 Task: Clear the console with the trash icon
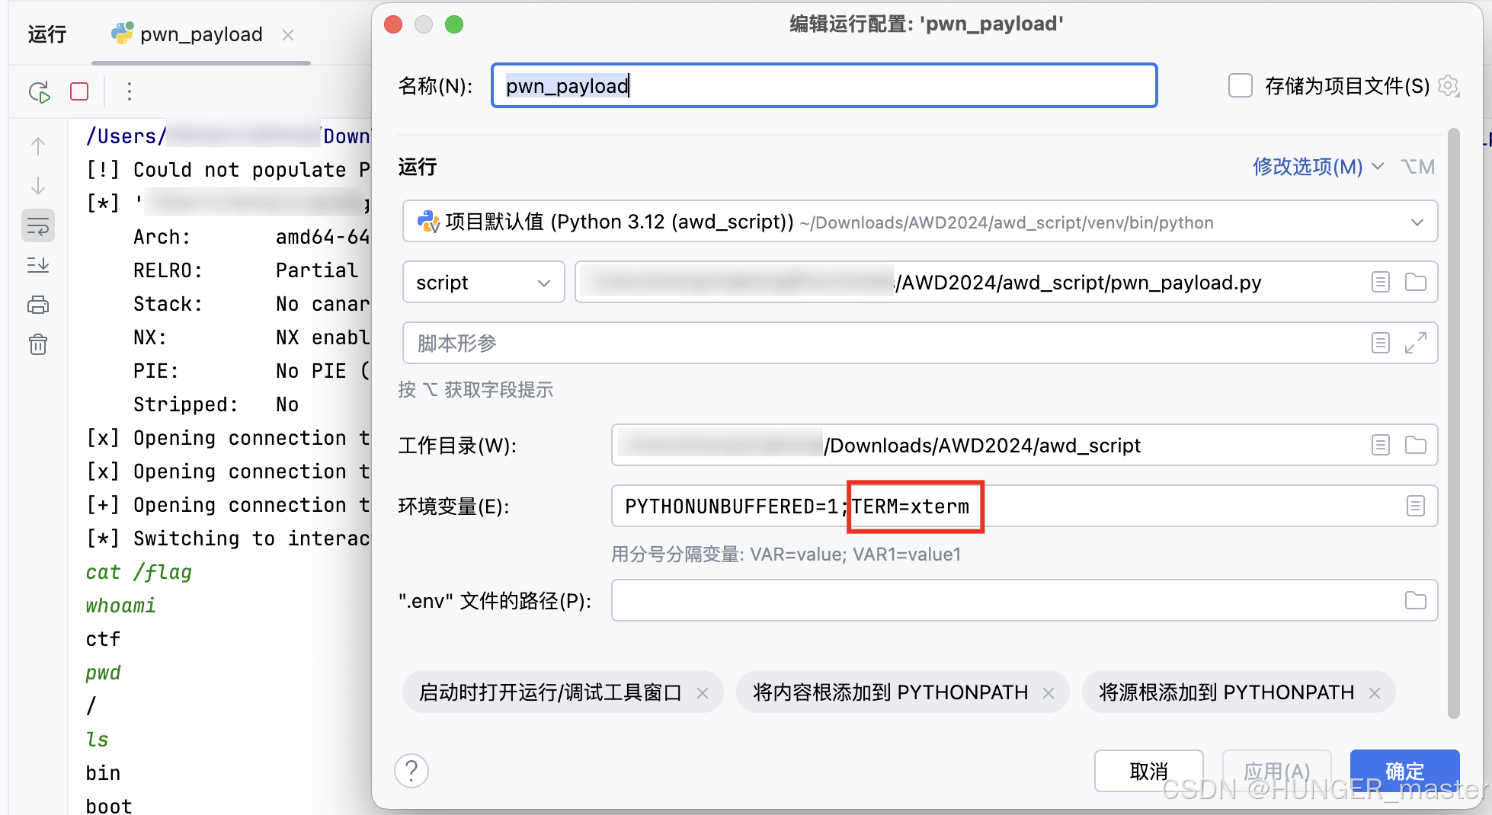[38, 344]
